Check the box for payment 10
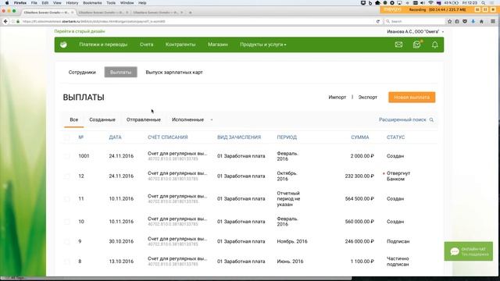 pyautogui.click(x=66, y=222)
